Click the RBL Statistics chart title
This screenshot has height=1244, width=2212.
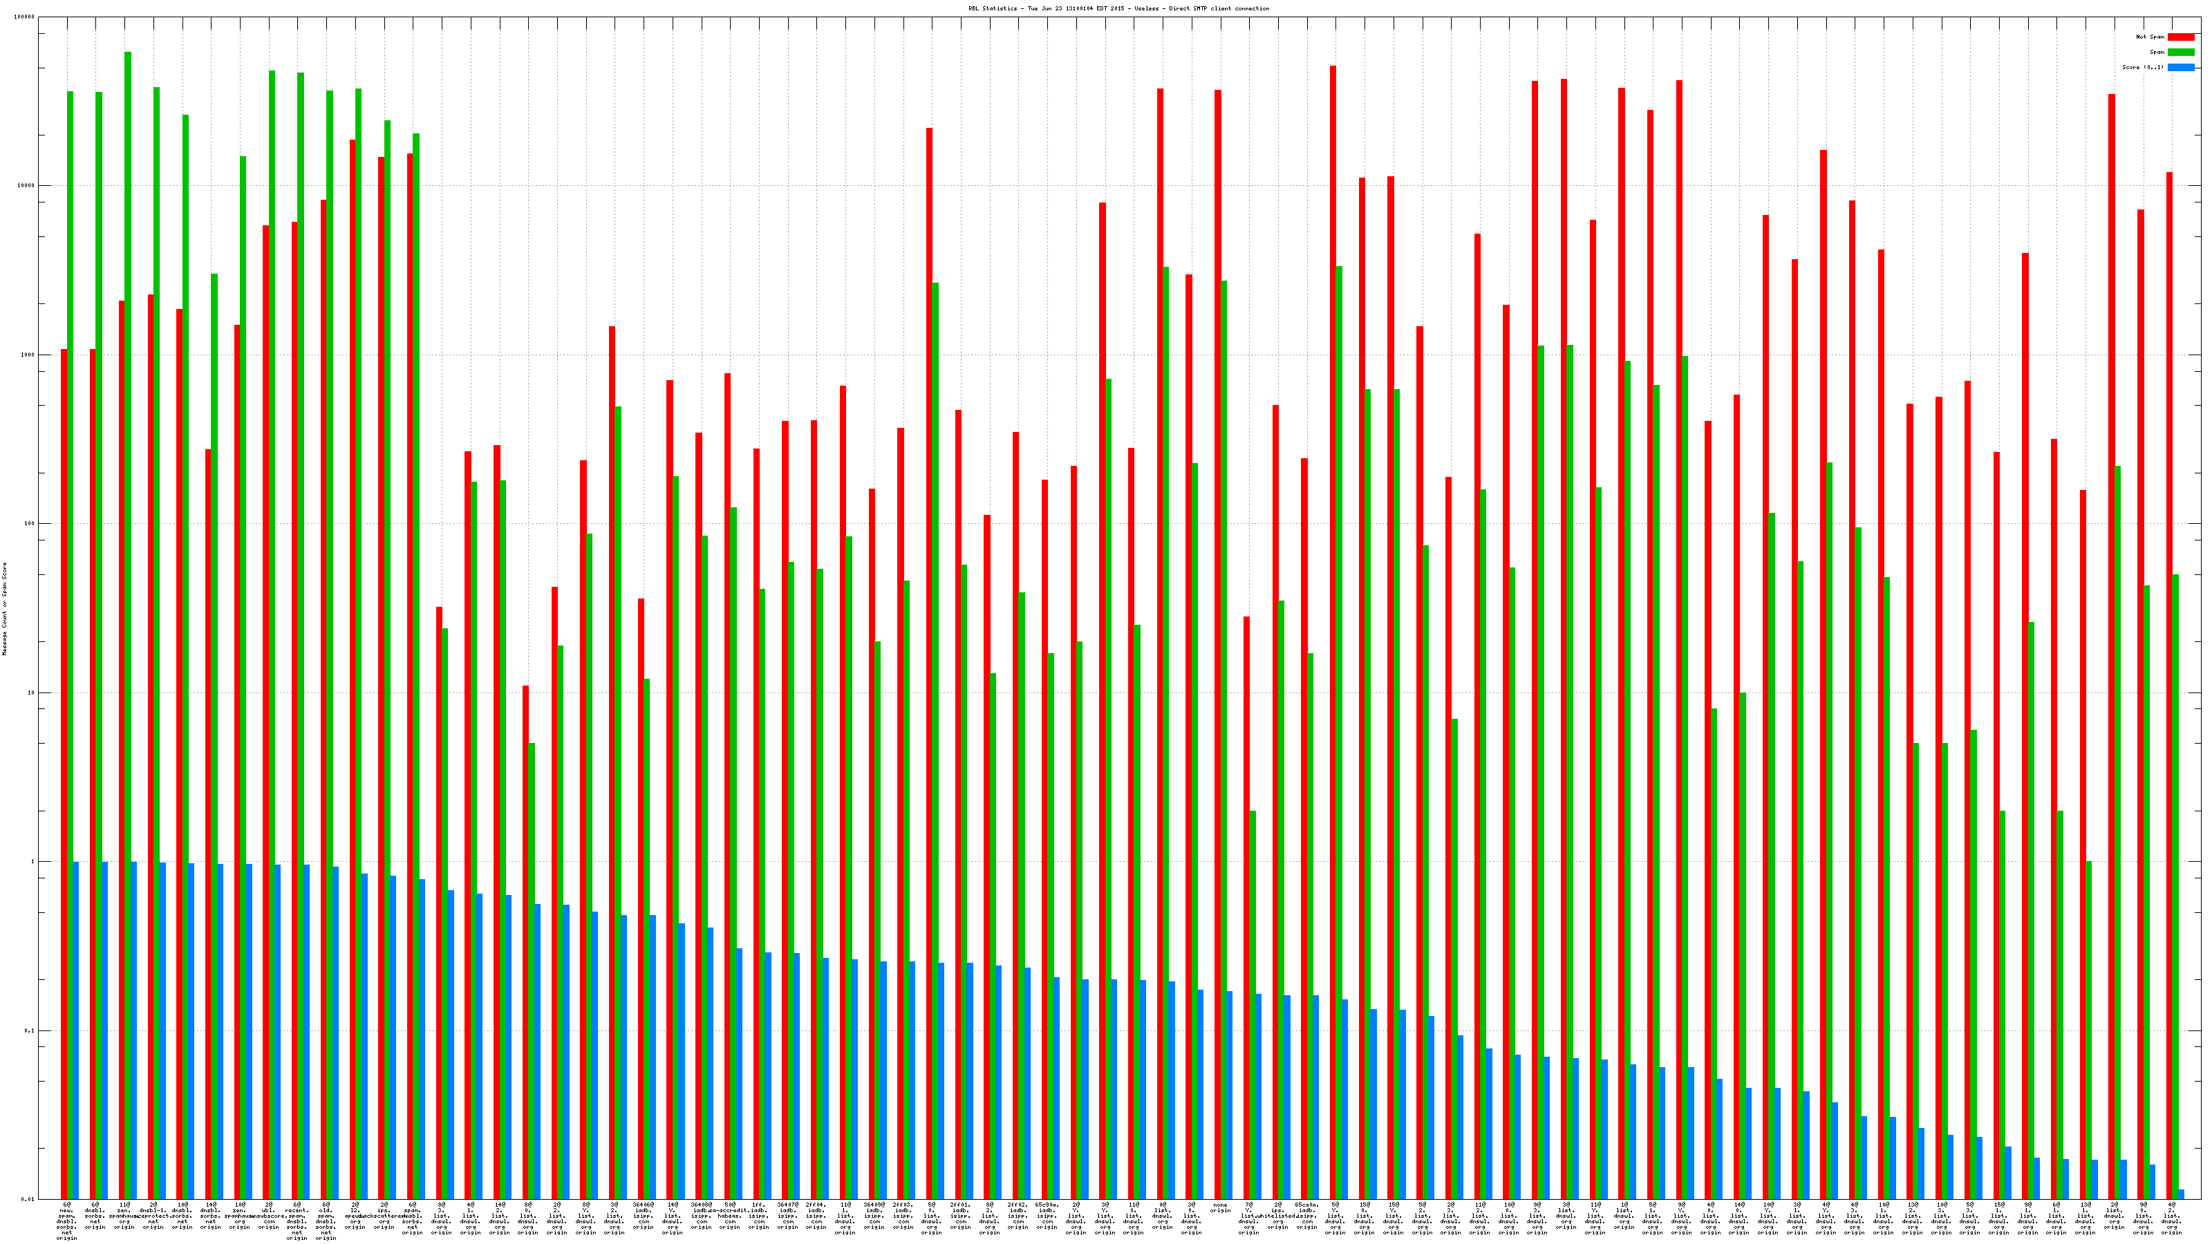tap(1118, 8)
